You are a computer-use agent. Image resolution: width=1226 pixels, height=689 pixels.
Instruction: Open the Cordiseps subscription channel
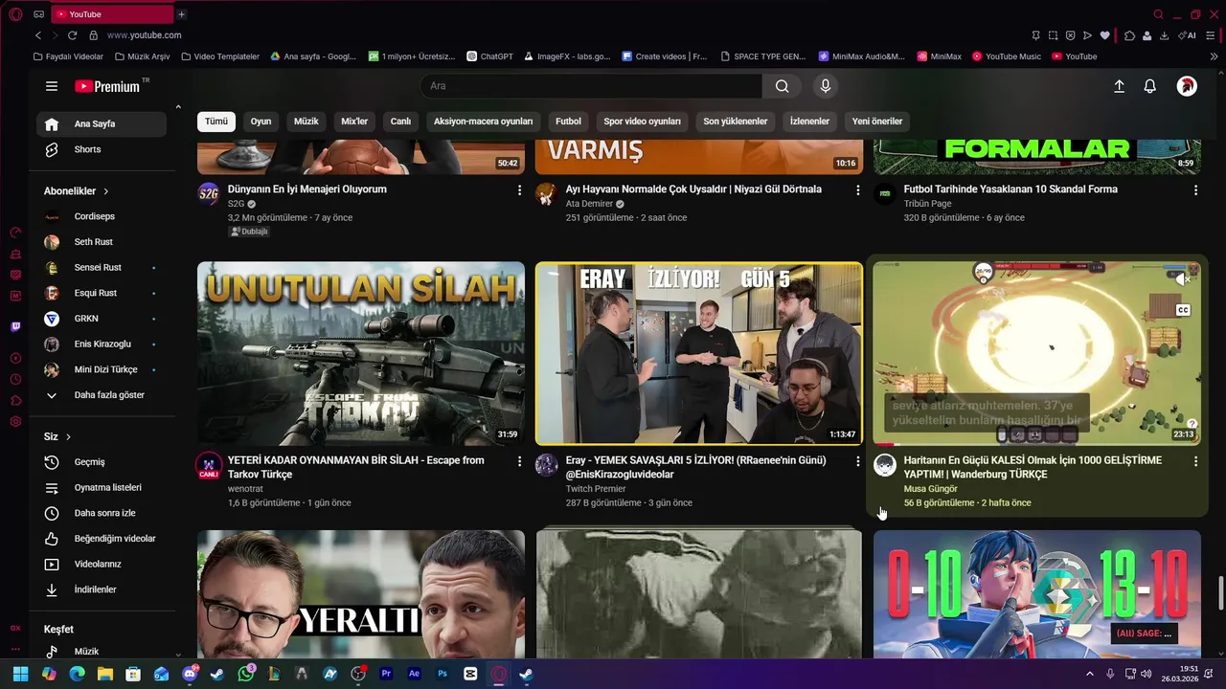(x=102, y=216)
